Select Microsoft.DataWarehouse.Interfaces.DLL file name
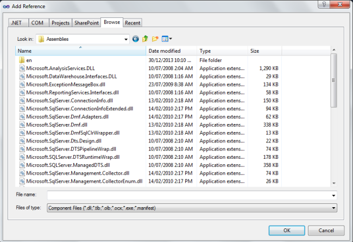 (x=72, y=77)
